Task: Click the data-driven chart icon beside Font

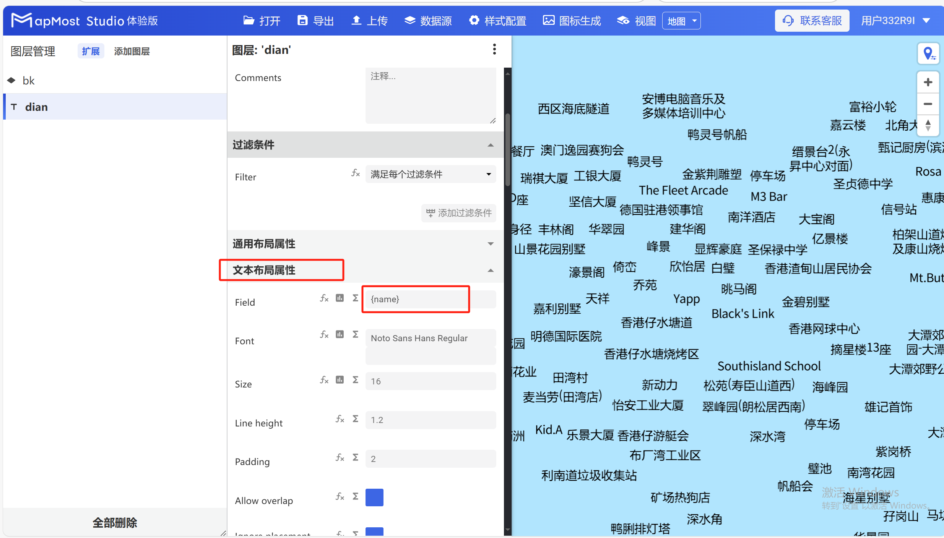Action: (340, 334)
